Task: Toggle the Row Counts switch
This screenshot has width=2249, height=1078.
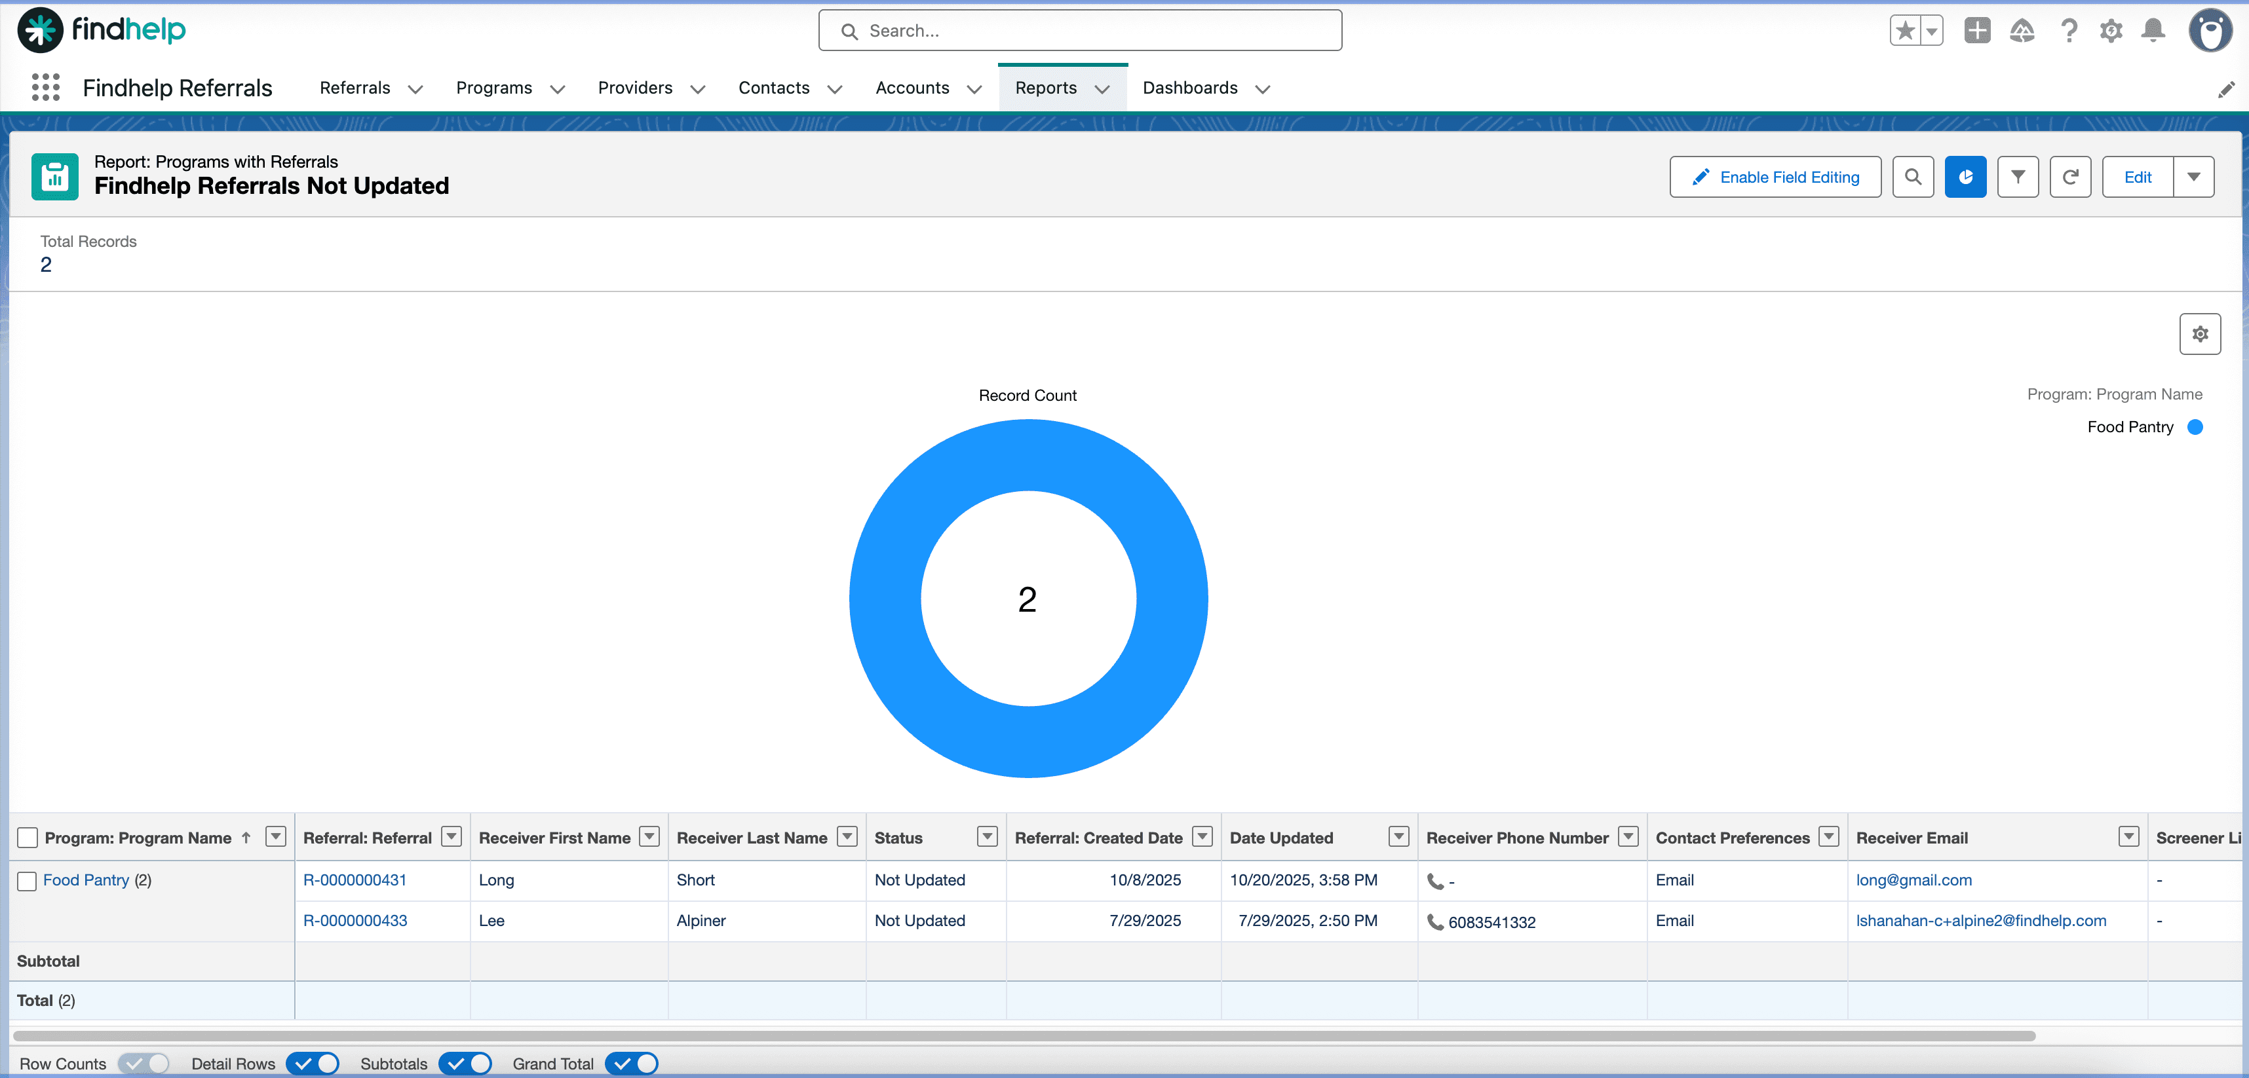Action: [143, 1063]
